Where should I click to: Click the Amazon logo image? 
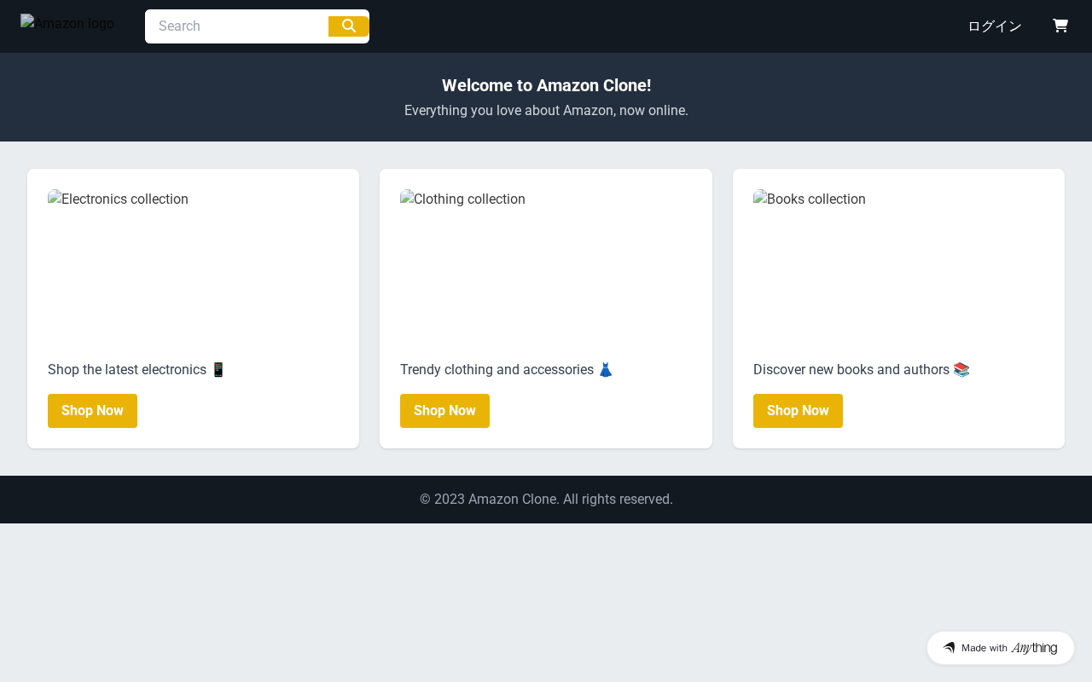(x=67, y=23)
